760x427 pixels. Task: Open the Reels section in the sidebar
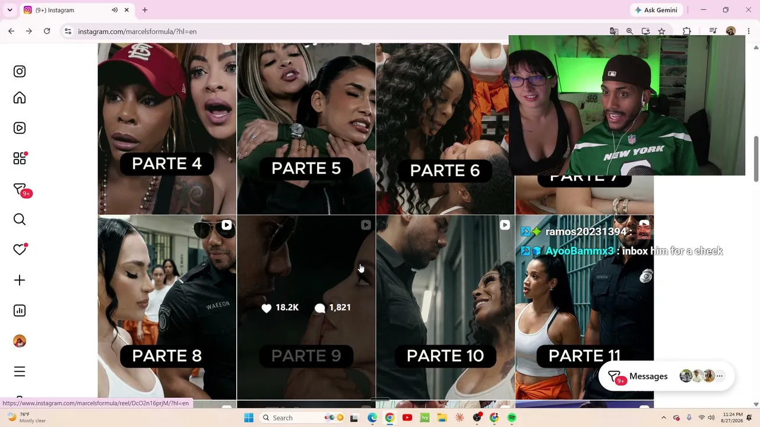20,128
